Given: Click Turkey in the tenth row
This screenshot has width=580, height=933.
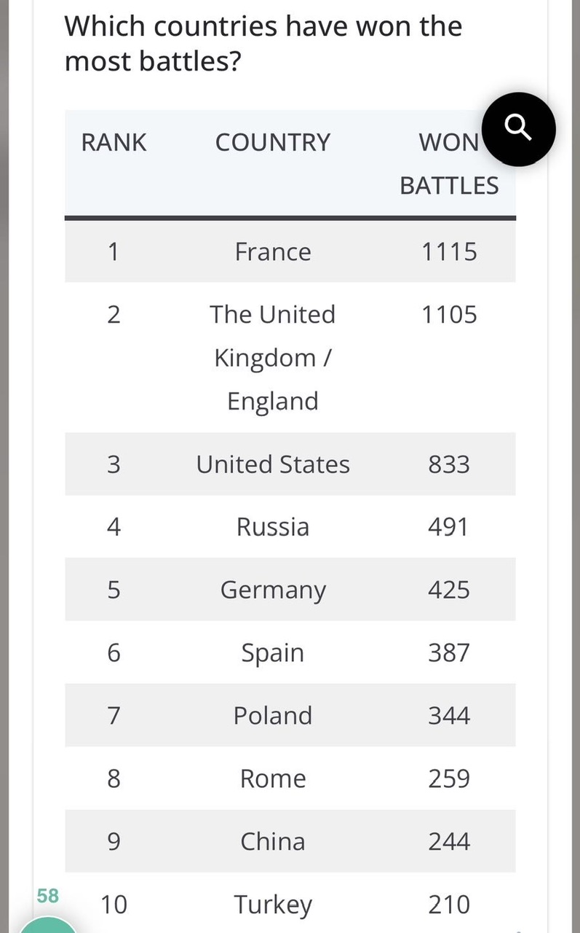Looking at the screenshot, I should coord(273,905).
